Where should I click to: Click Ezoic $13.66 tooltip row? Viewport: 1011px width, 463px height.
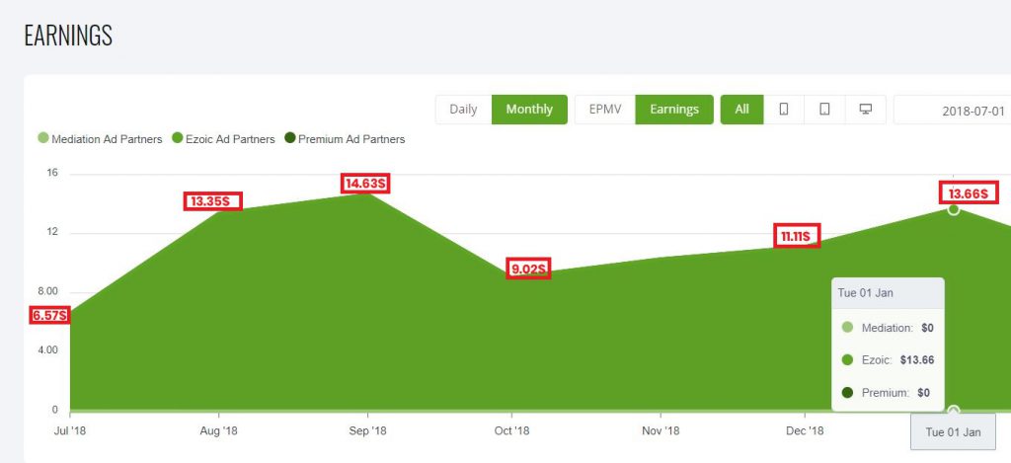point(888,359)
